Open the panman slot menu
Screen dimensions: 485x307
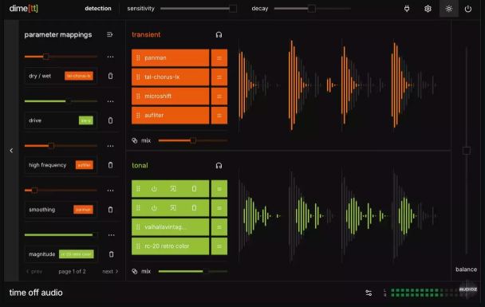pos(219,58)
